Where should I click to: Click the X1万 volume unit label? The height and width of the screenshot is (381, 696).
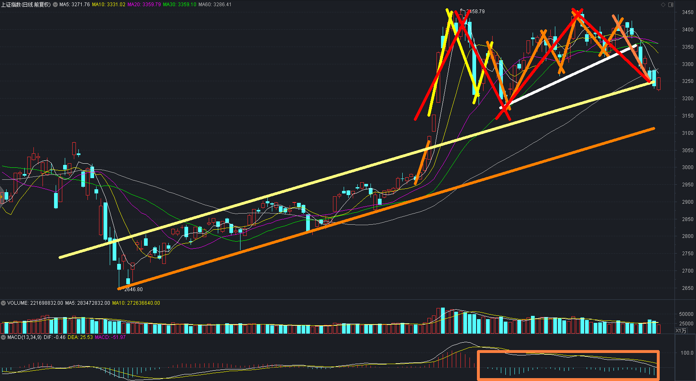tap(681, 331)
